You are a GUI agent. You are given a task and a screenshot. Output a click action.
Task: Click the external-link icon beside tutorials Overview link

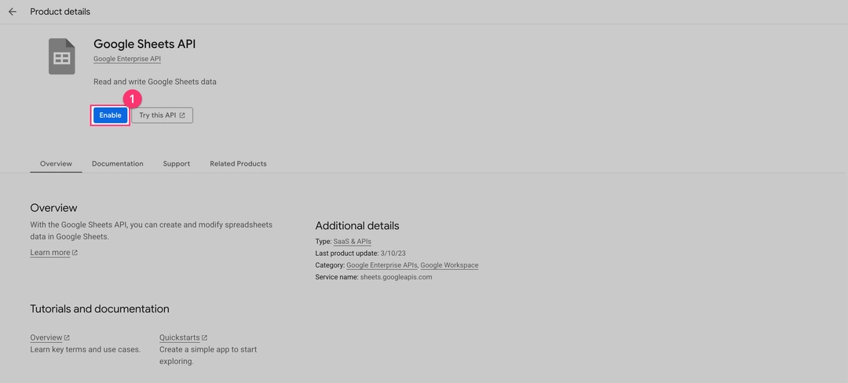click(x=67, y=337)
